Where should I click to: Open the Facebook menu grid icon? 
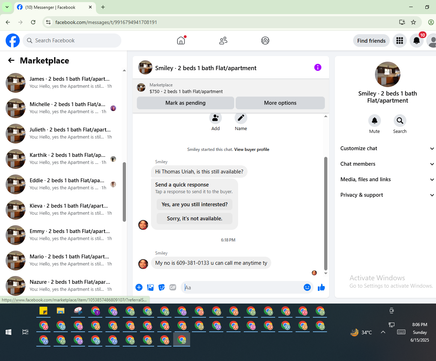[400, 41]
